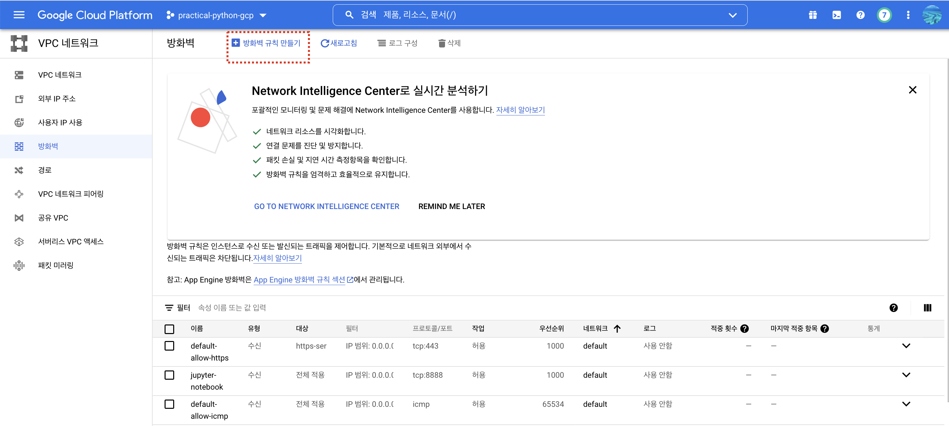
Task: Click the Google Cloud Platform logo
Action: click(95, 15)
